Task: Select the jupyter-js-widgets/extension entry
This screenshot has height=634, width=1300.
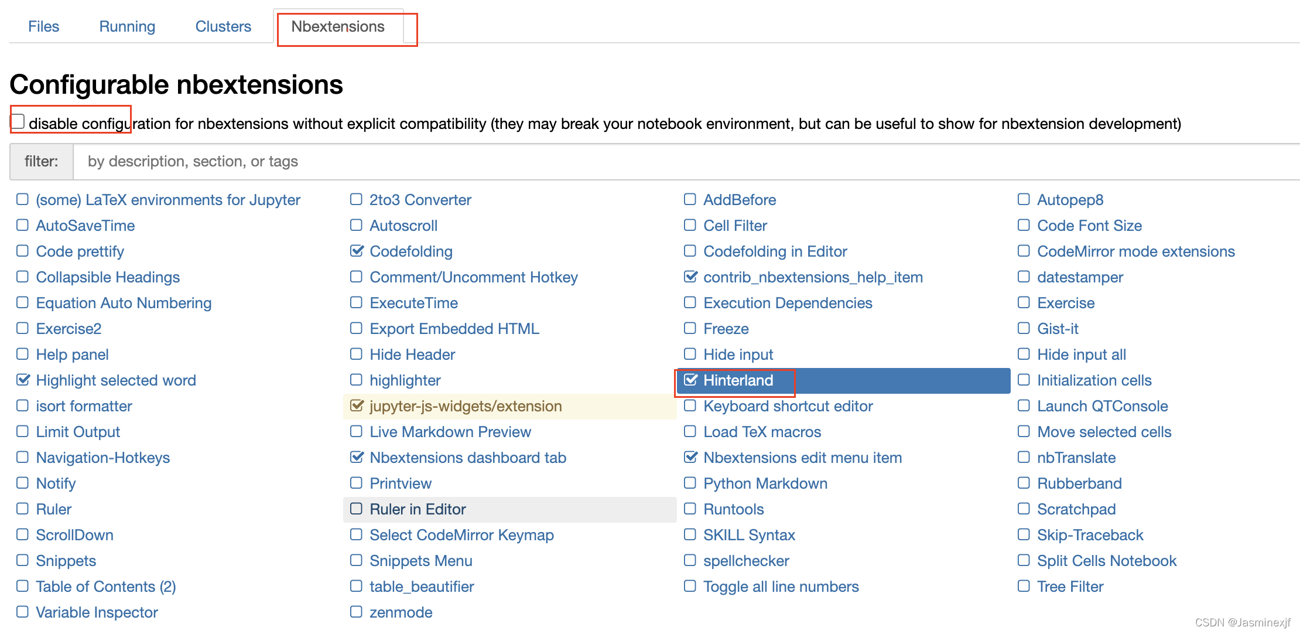Action: pos(466,406)
